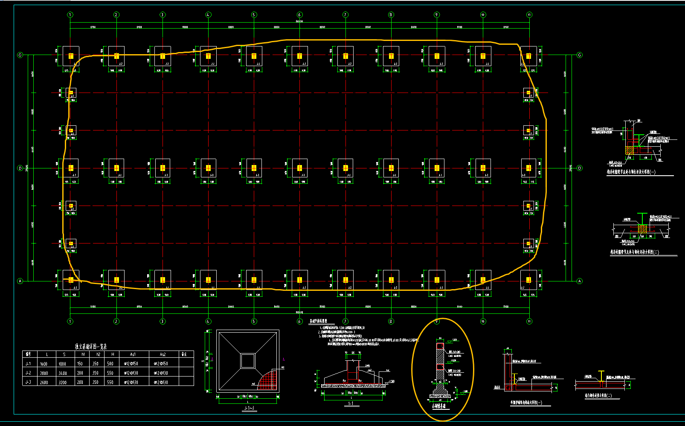Click grid bubble 10 below the plan
Viewport: 685px width, 426px height.
point(483,322)
